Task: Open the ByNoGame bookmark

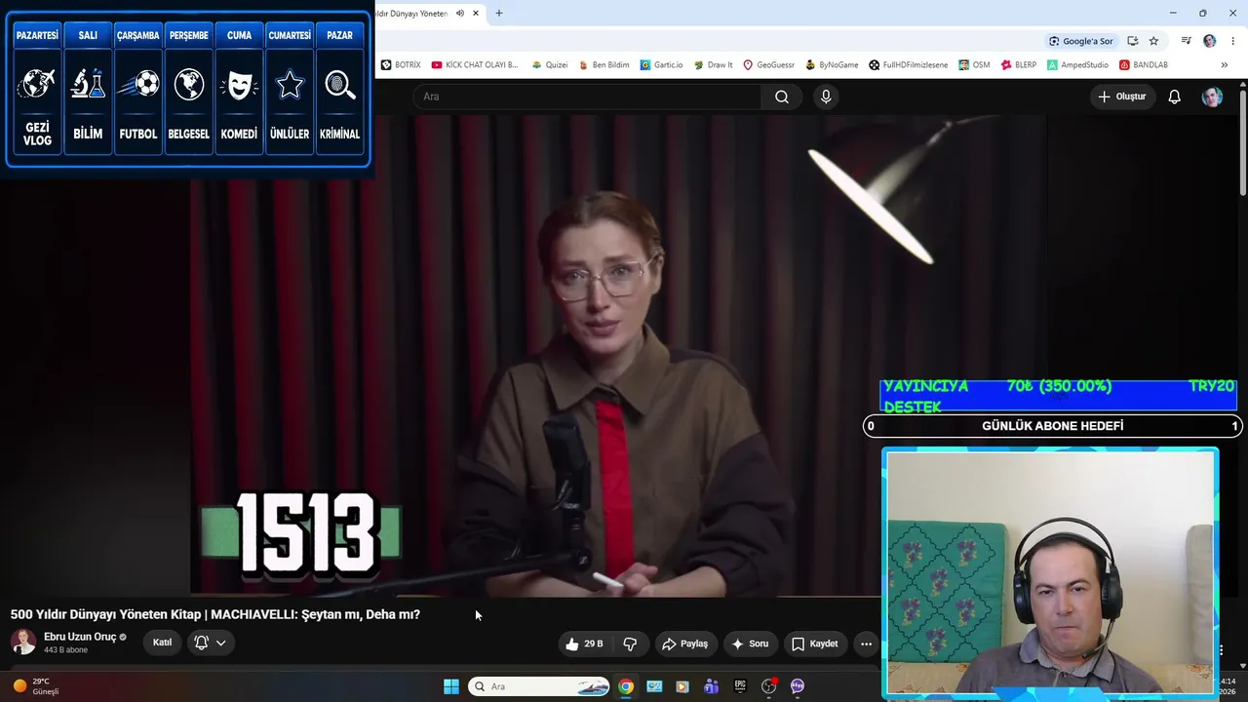Action: point(832,65)
